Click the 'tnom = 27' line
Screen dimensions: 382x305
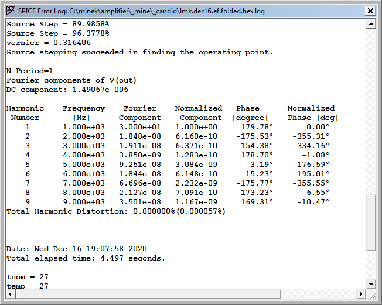coord(28,277)
